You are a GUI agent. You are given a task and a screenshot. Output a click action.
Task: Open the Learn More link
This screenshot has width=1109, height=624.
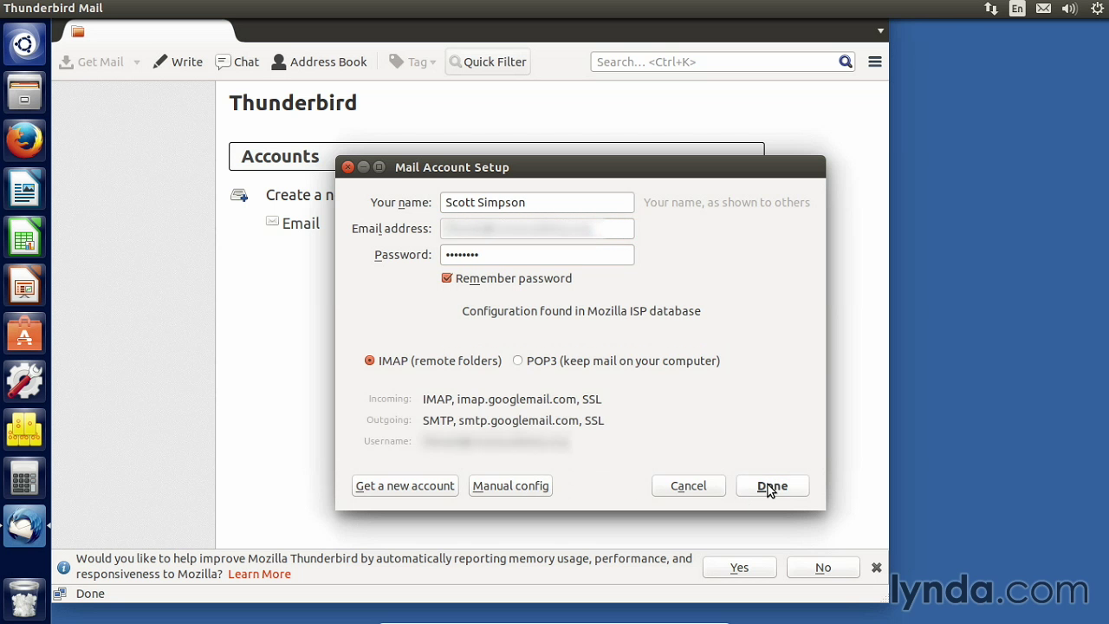click(259, 574)
